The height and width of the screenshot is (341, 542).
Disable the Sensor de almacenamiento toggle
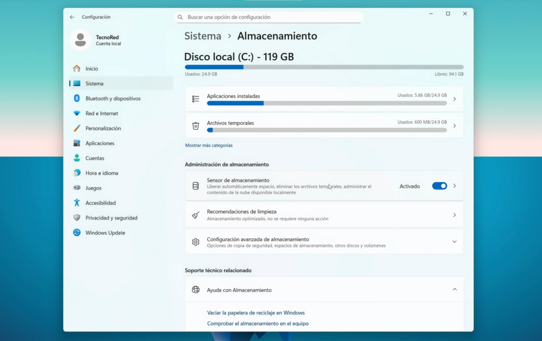coord(439,186)
